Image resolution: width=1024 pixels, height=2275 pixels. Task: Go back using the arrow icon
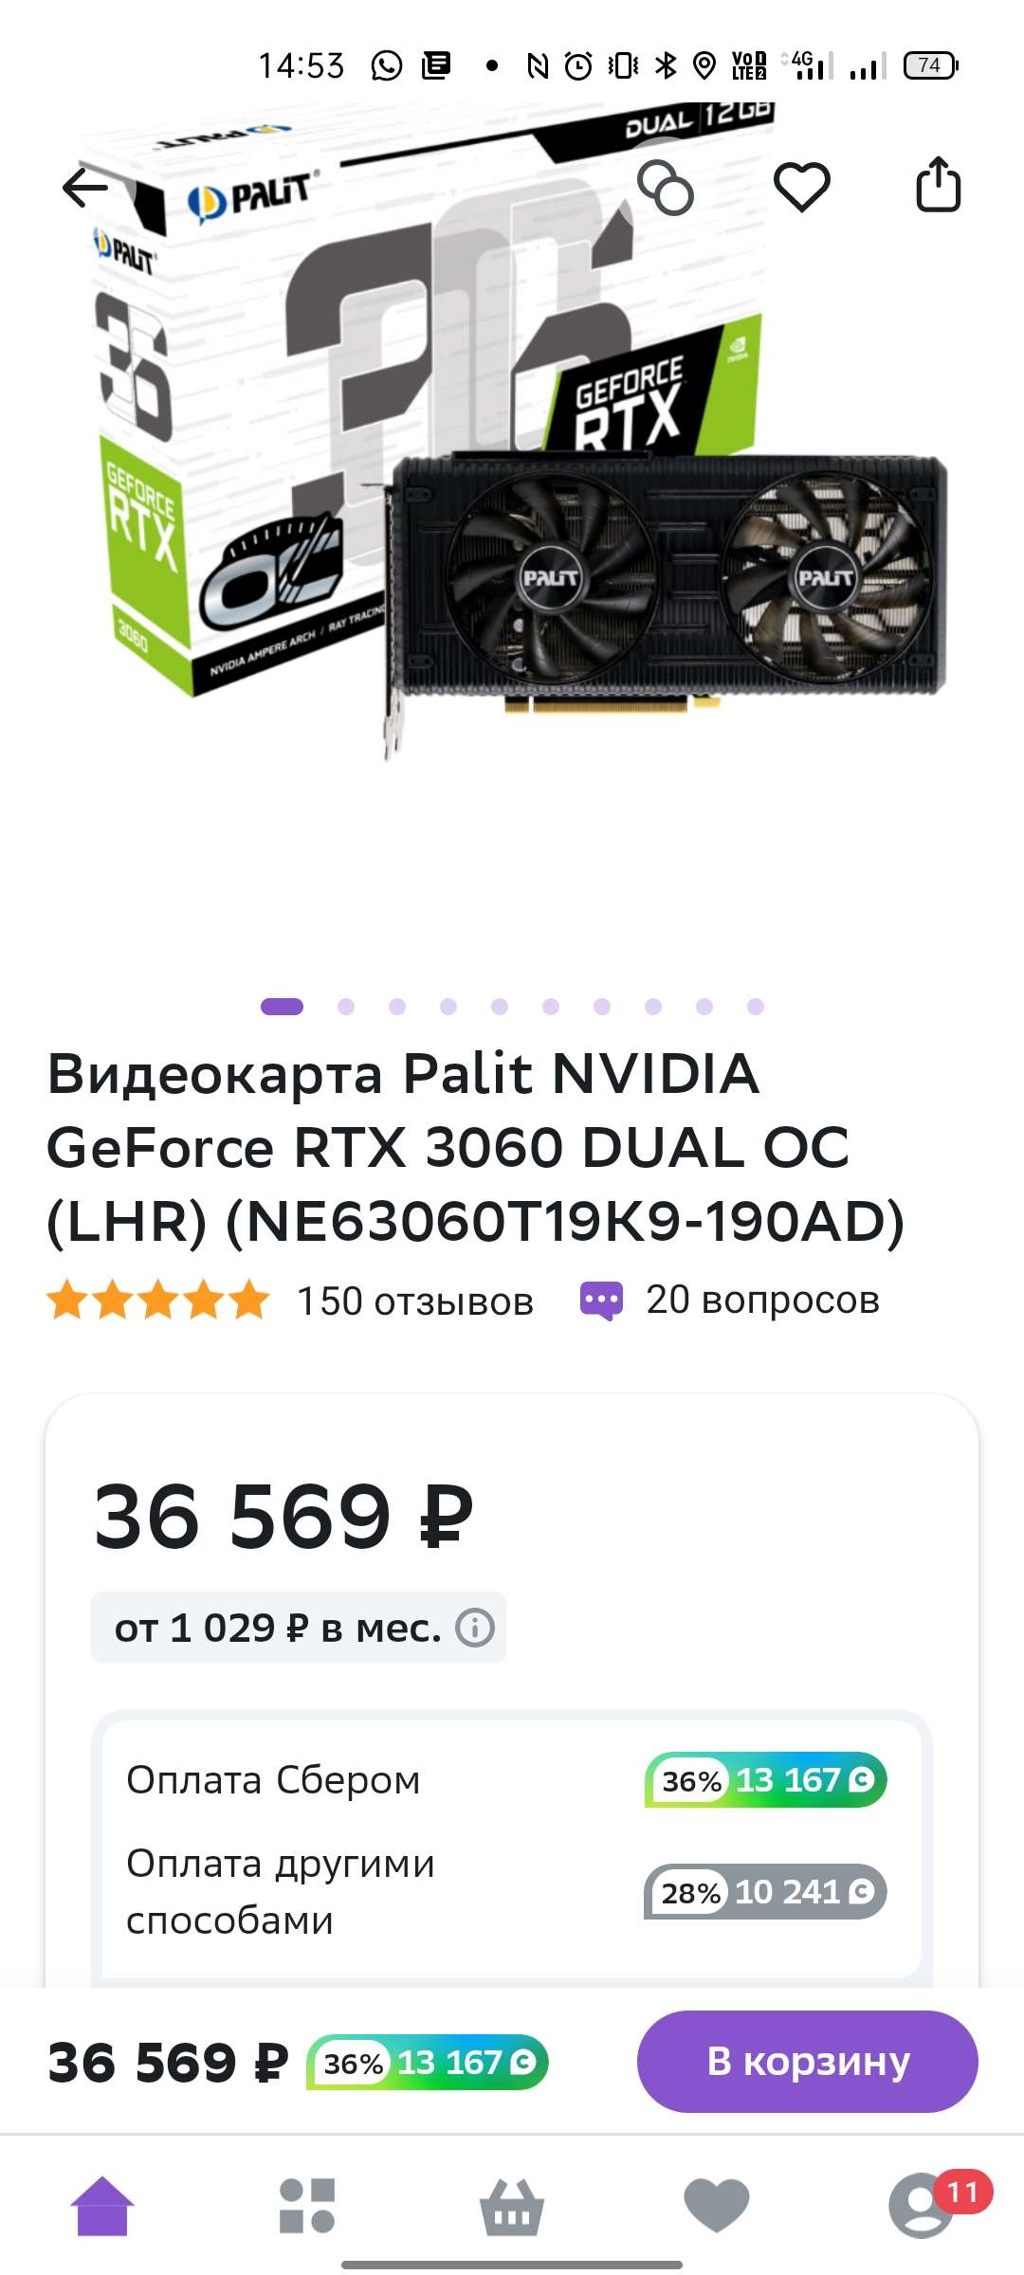click(85, 187)
